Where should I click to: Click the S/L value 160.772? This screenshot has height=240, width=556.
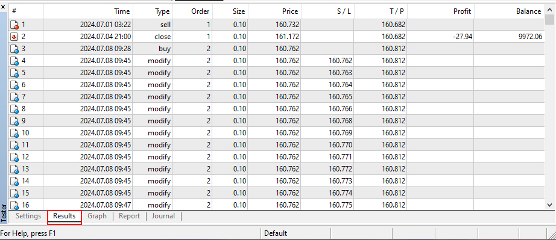tap(340, 169)
